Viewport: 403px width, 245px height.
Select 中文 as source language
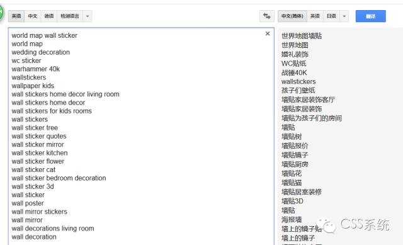tap(32, 16)
